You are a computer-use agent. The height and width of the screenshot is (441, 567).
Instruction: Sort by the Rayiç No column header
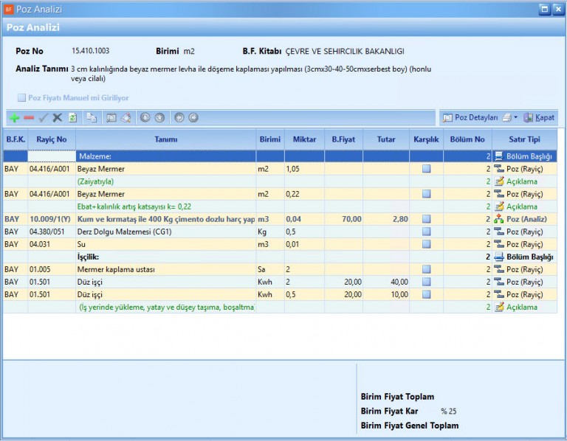pos(52,139)
